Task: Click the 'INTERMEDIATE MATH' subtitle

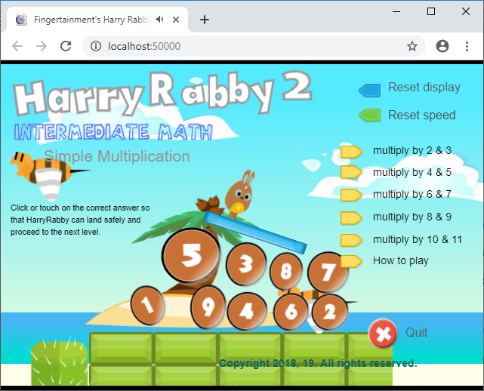Action: pyautogui.click(x=113, y=132)
